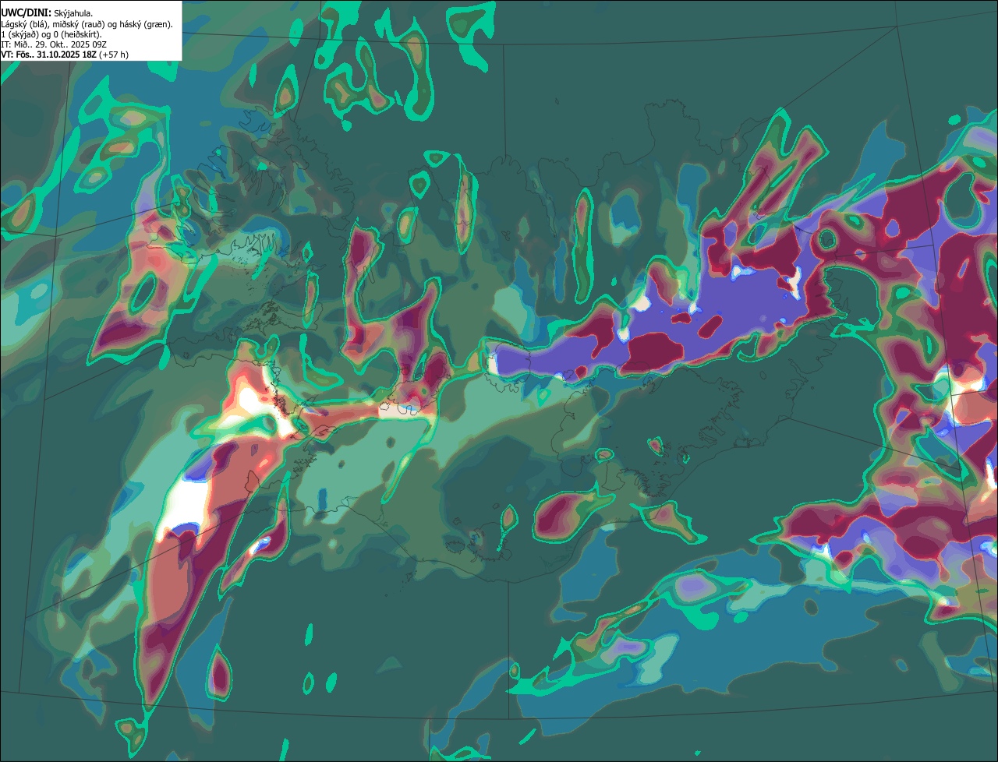Click the 'IT: Mið.. 29. Okt.. 2025 09Z' line
Image resolution: width=998 pixels, height=762 pixels.
click(x=54, y=44)
